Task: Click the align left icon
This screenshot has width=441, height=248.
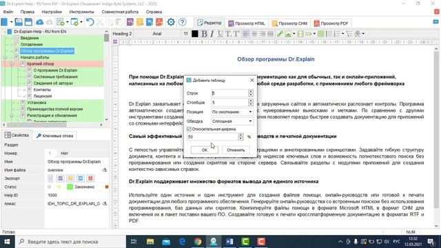Action: click(x=246, y=34)
